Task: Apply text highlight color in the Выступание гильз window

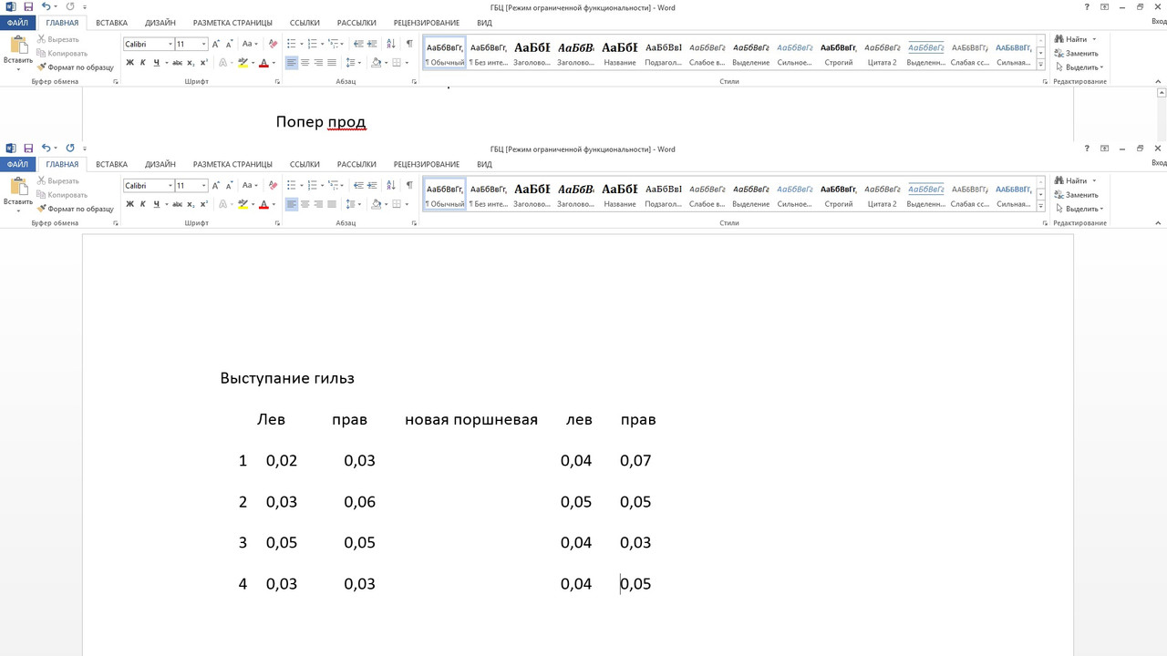Action: pos(242,204)
